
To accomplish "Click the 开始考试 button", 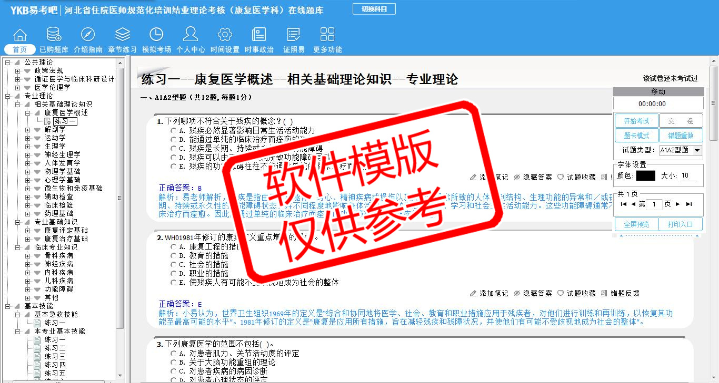I will [x=636, y=121].
